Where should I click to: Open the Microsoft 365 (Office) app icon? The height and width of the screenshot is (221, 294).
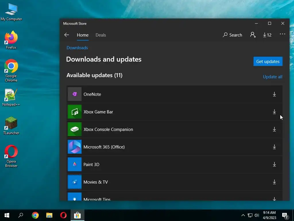pos(75,147)
